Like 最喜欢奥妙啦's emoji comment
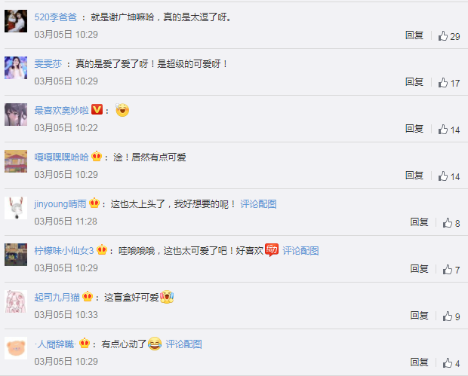 pyautogui.click(x=449, y=130)
